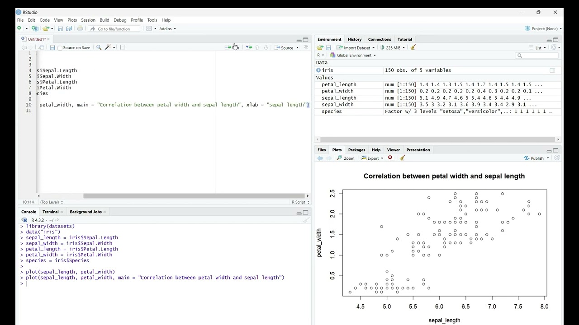
Task: Clear all plots with the broom icon
Action: 403,158
